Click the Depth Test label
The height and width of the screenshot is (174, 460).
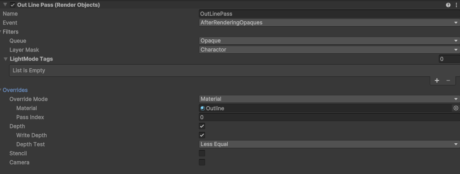click(31, 144)
